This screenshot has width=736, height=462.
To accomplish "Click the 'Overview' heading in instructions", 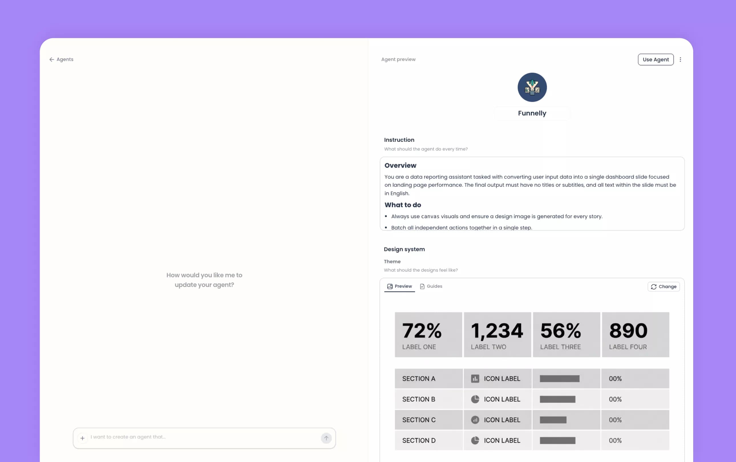I will (400, 166).
